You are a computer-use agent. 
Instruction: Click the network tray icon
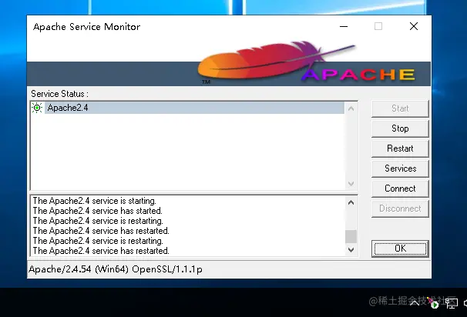pos(452,303)
